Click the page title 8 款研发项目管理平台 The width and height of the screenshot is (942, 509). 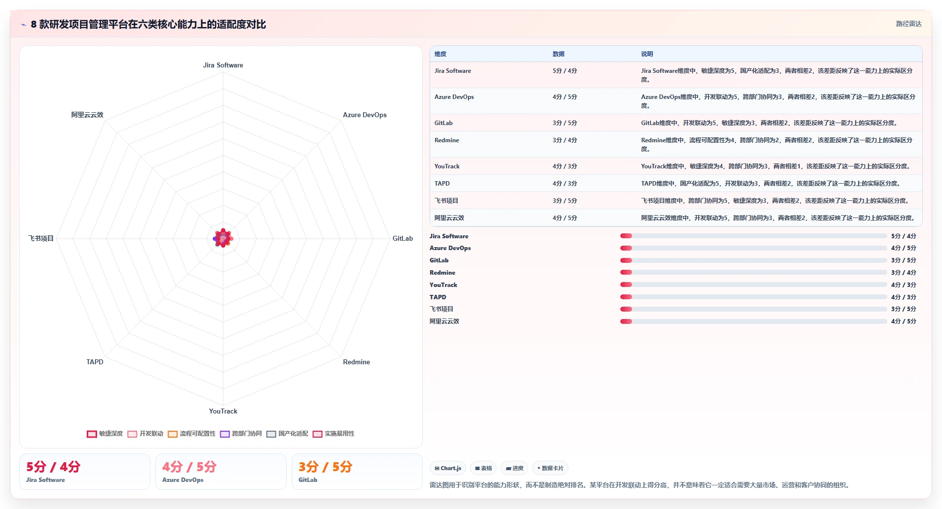(148, 25)
